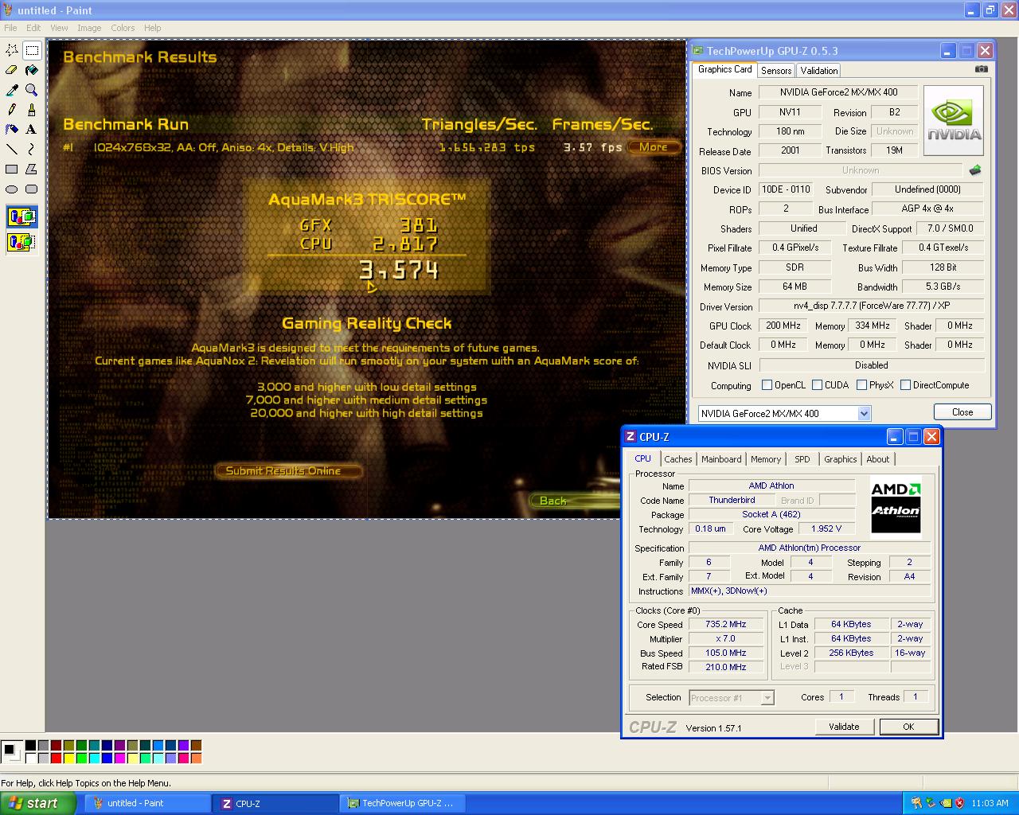Open the File menu in Paint
1019x815 pixels.
click(x=10, y=28)
